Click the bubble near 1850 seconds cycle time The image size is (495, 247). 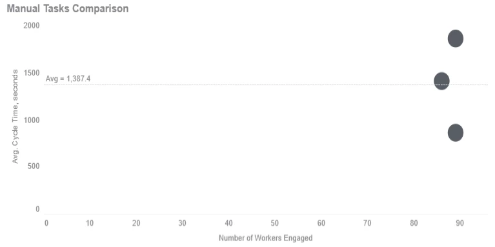[x=455, y=39]
